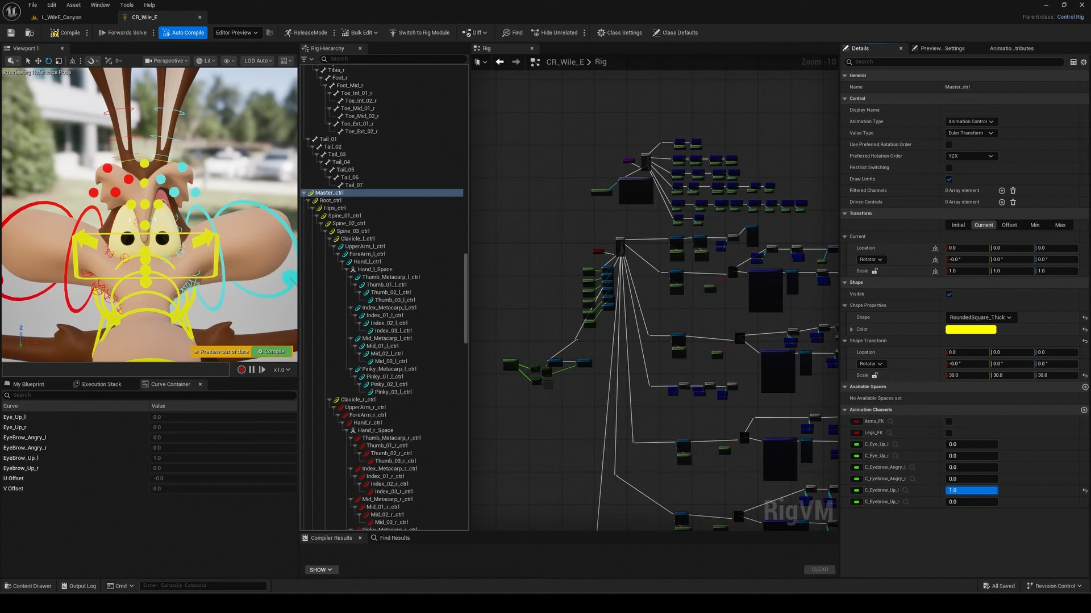
Task: Add a Filtered Channels array element
Action: pos(1002,191)
